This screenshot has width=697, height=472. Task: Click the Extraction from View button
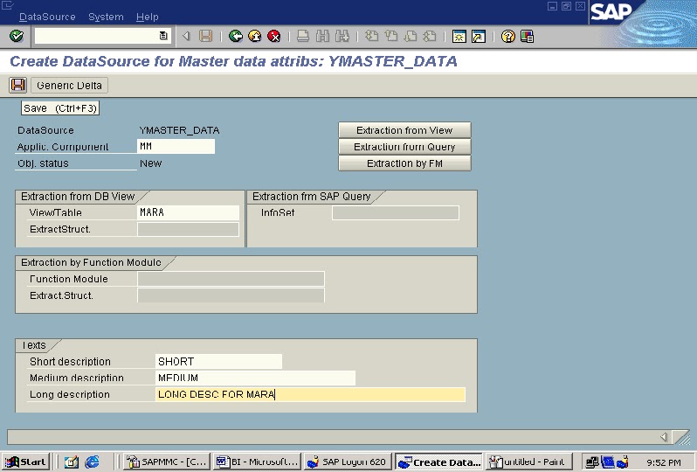point(404,130)
